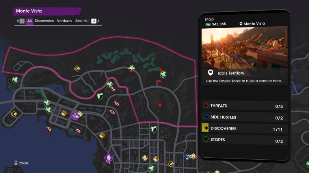
Task: Switch to the Discoveries tab
Action: [44, 21]
